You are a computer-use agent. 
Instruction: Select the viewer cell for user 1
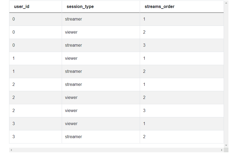coord(71,58)
